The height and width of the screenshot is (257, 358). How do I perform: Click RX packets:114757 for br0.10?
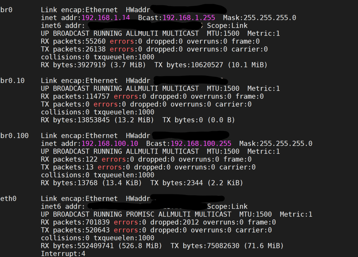75,96
